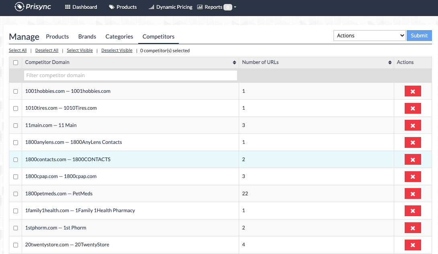Delete the 20twentystore.com competitor
The height and width of the screenshot is (254, 438).
tap(413, 245)
